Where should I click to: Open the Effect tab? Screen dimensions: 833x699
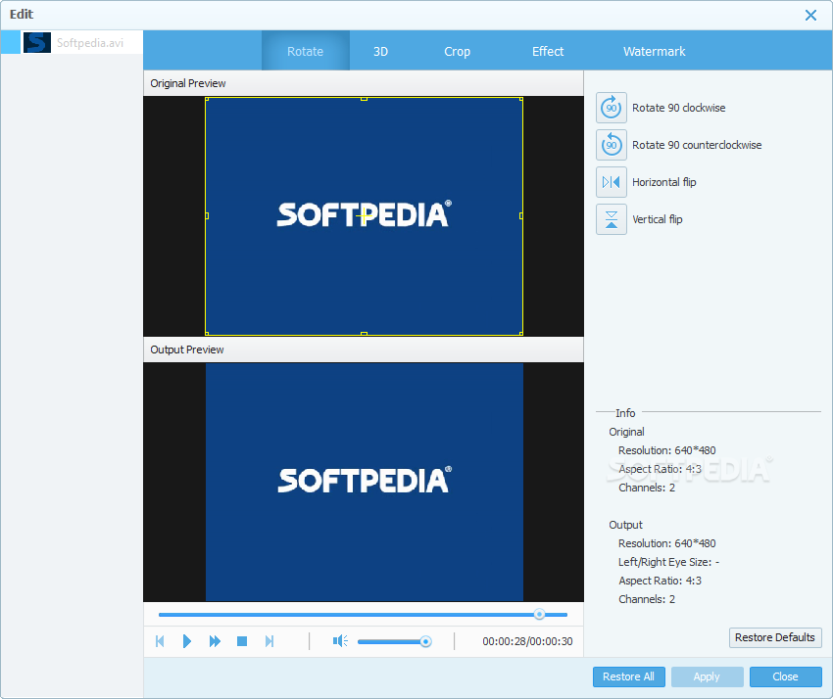click(548, 52)
